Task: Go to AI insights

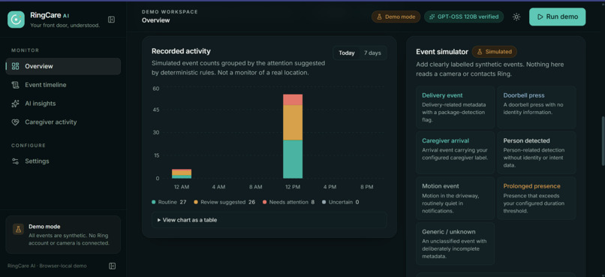Action: (x=63, y=104)
